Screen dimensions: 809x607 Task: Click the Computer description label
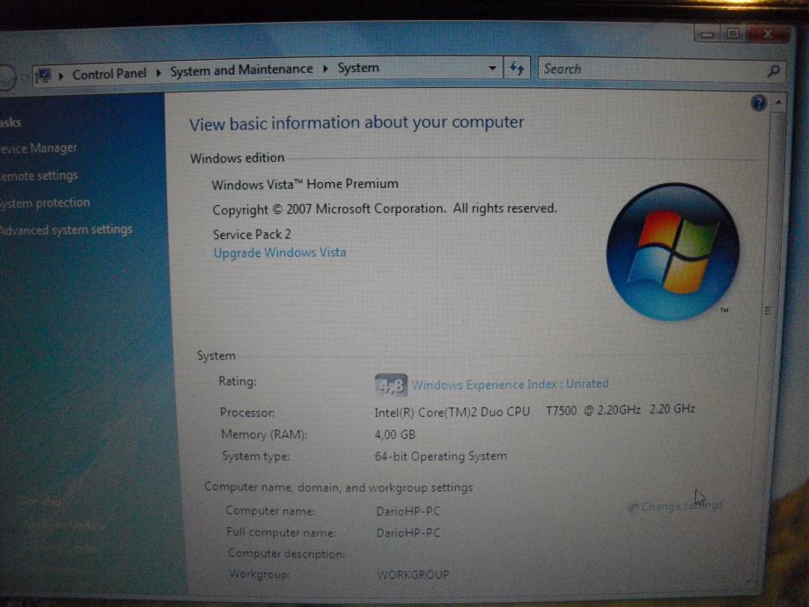[286, 554]
